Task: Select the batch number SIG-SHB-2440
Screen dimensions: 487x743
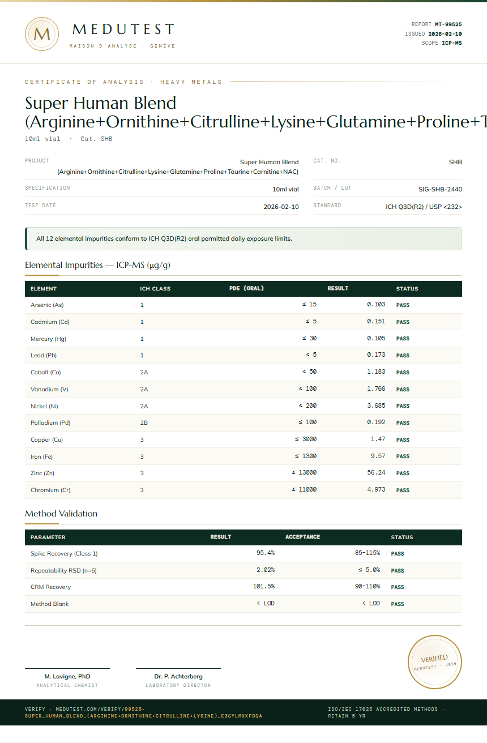Action: (x=437, y=189)
